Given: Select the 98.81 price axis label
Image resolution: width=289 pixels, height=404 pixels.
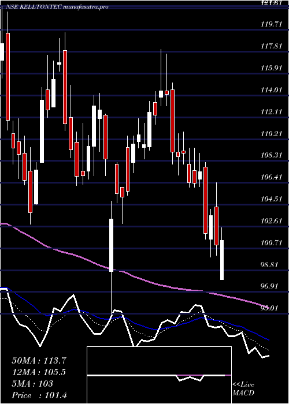Looking at the screenshot, I should point(268,265).
